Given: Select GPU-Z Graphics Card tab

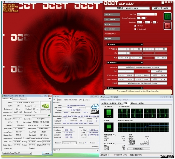Looking at the screenshot, I should [x=7, y=99].
